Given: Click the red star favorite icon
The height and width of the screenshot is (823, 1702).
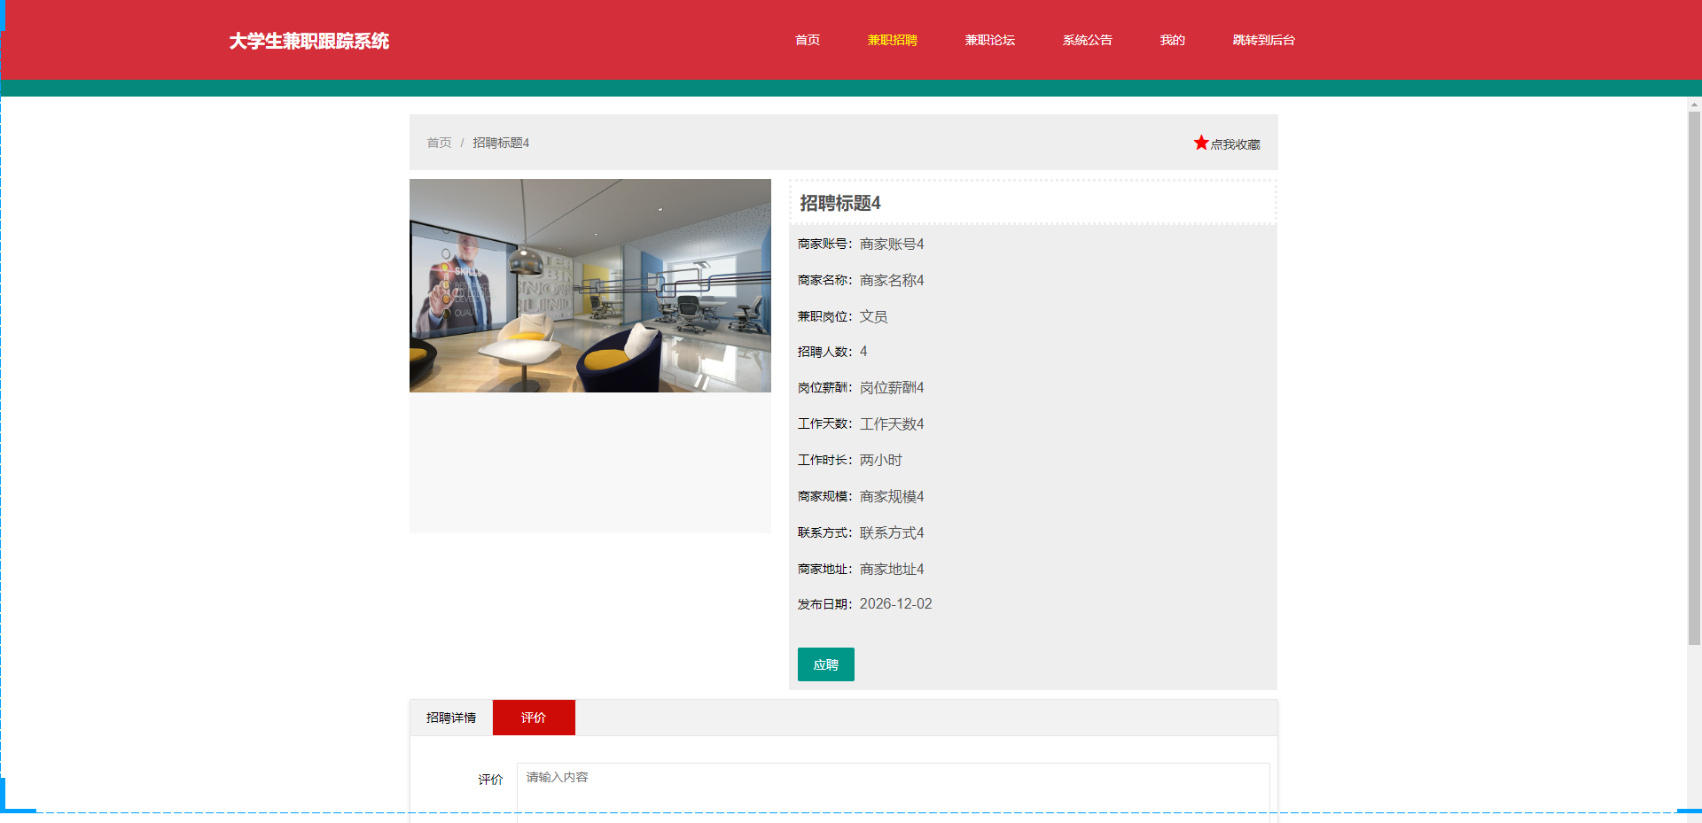Looking at the screenshot, I should click(1201, 143).
